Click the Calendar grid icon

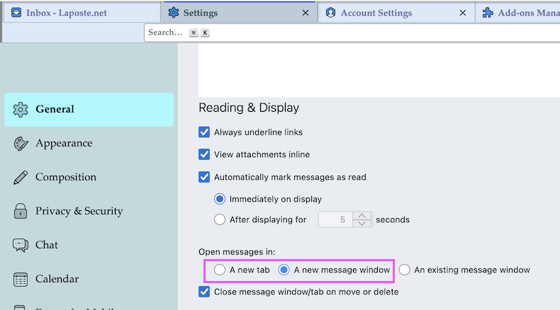pyautogui.click(x=21, y=280)
